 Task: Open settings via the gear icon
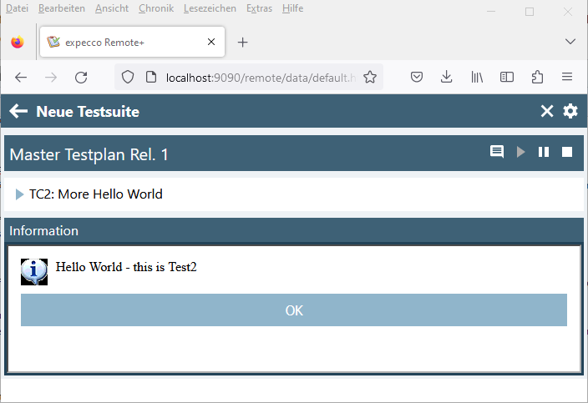pyautogui.click(x=570, y=112)
